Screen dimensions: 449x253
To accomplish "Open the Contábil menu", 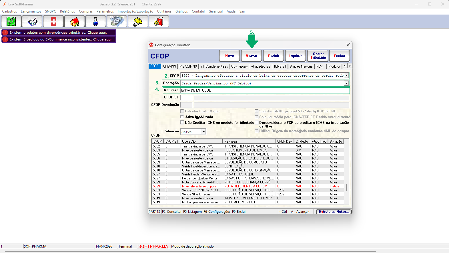I will click(198, 11).
